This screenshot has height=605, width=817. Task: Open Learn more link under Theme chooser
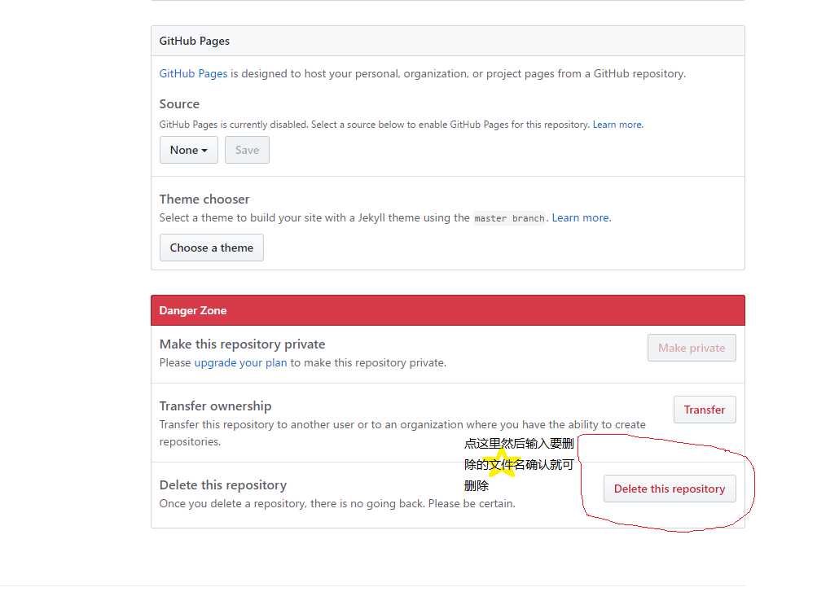[x=581, y=217]
